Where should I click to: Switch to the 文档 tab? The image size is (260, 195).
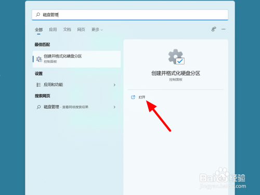point(67,30)
